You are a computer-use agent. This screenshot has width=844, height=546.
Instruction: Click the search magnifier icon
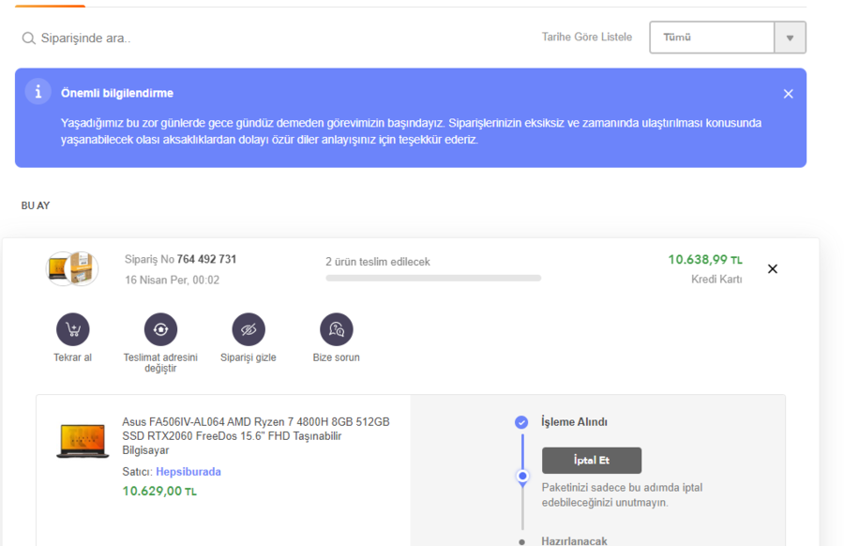(x=28, y=38)
